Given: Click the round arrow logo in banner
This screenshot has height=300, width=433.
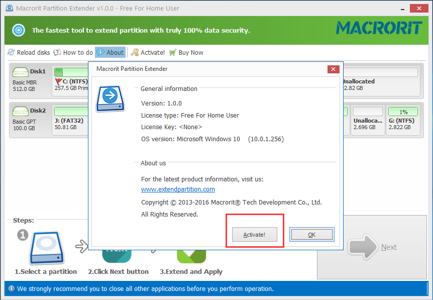Looking at the screenshot, I should (x=19, y=30).
